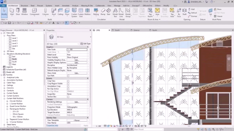Select the Column tool
Viewport: 234px width, 131px height.
(45, 12)
